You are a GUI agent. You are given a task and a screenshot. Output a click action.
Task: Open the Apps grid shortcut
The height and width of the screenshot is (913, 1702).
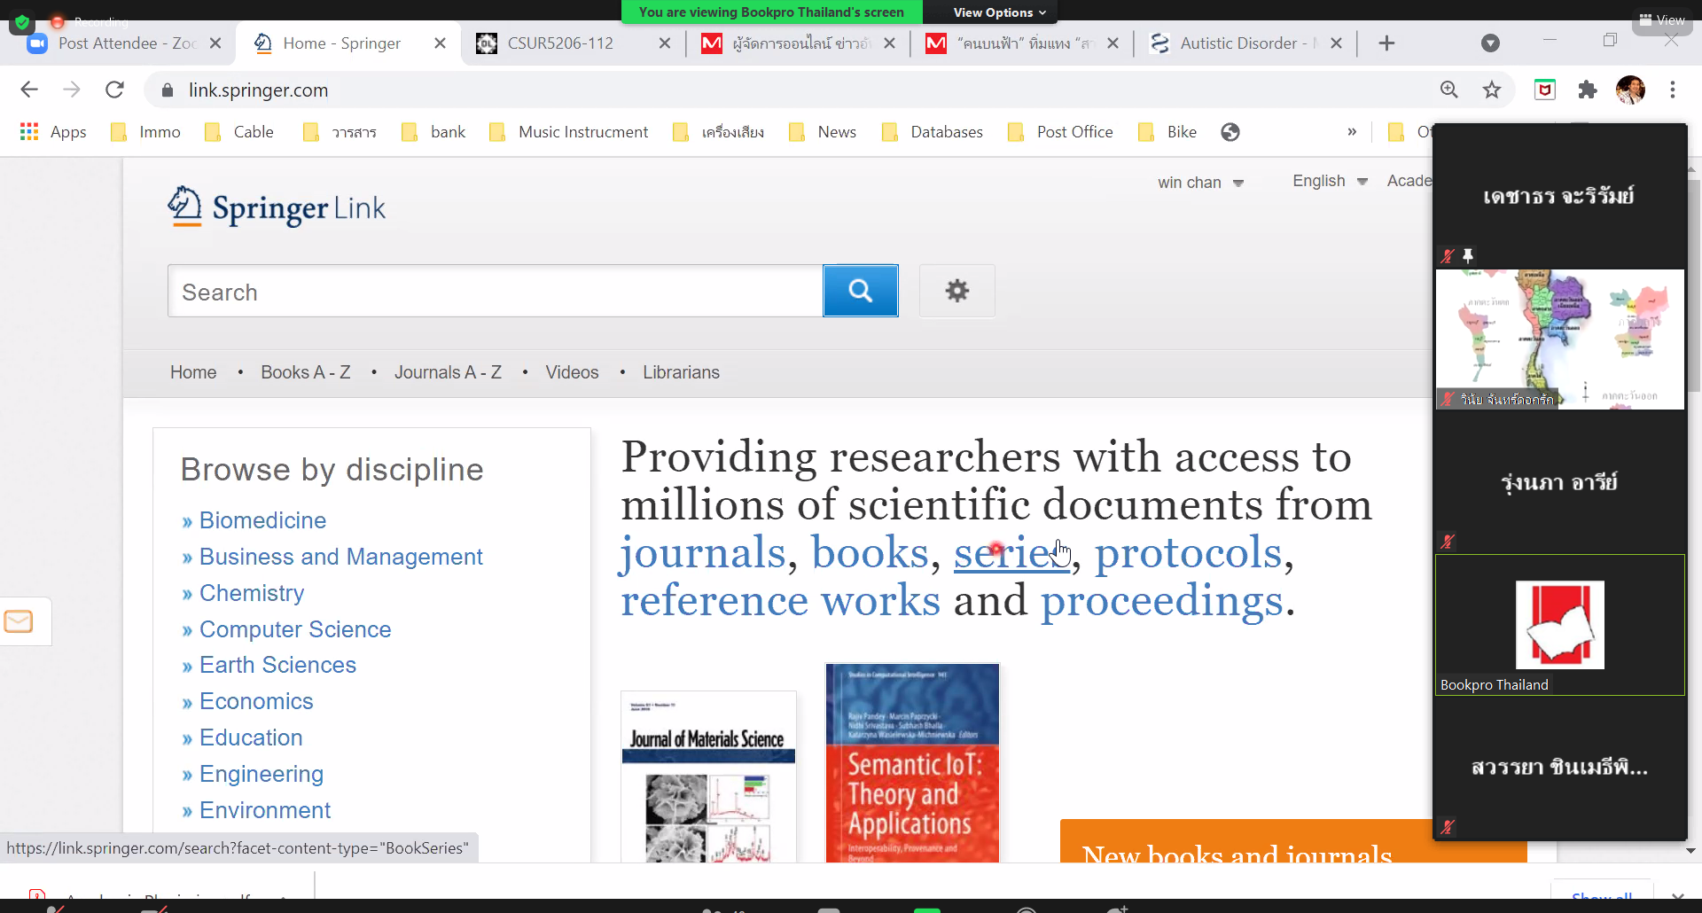53,132
